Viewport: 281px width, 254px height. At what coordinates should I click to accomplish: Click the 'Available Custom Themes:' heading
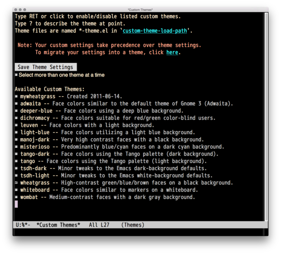tap(50, 89)
